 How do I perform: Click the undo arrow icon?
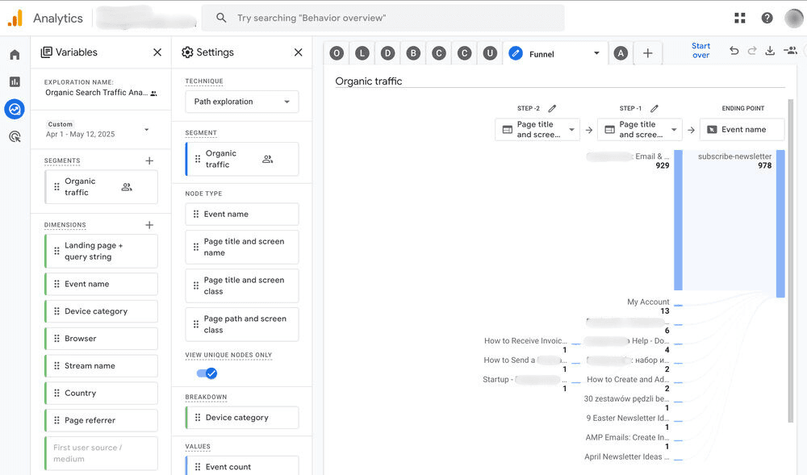point(734,51)
